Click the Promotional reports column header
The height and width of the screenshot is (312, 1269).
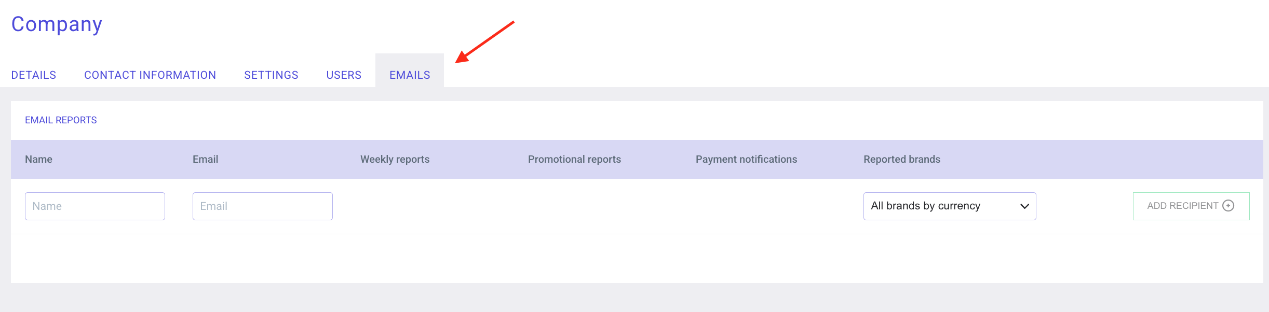574,159
